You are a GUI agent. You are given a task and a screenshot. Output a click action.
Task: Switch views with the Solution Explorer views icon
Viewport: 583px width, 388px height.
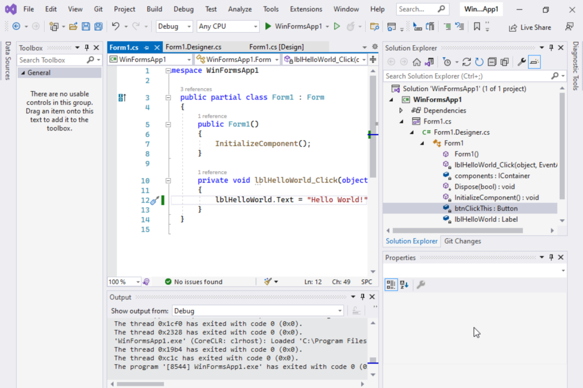pos(429,62)
